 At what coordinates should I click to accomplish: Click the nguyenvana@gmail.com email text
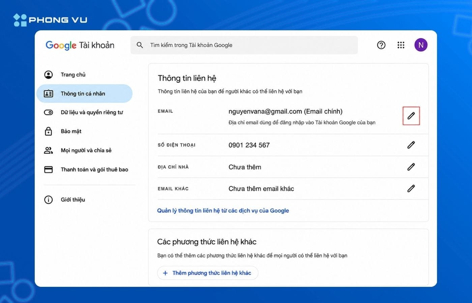point(285,111)
